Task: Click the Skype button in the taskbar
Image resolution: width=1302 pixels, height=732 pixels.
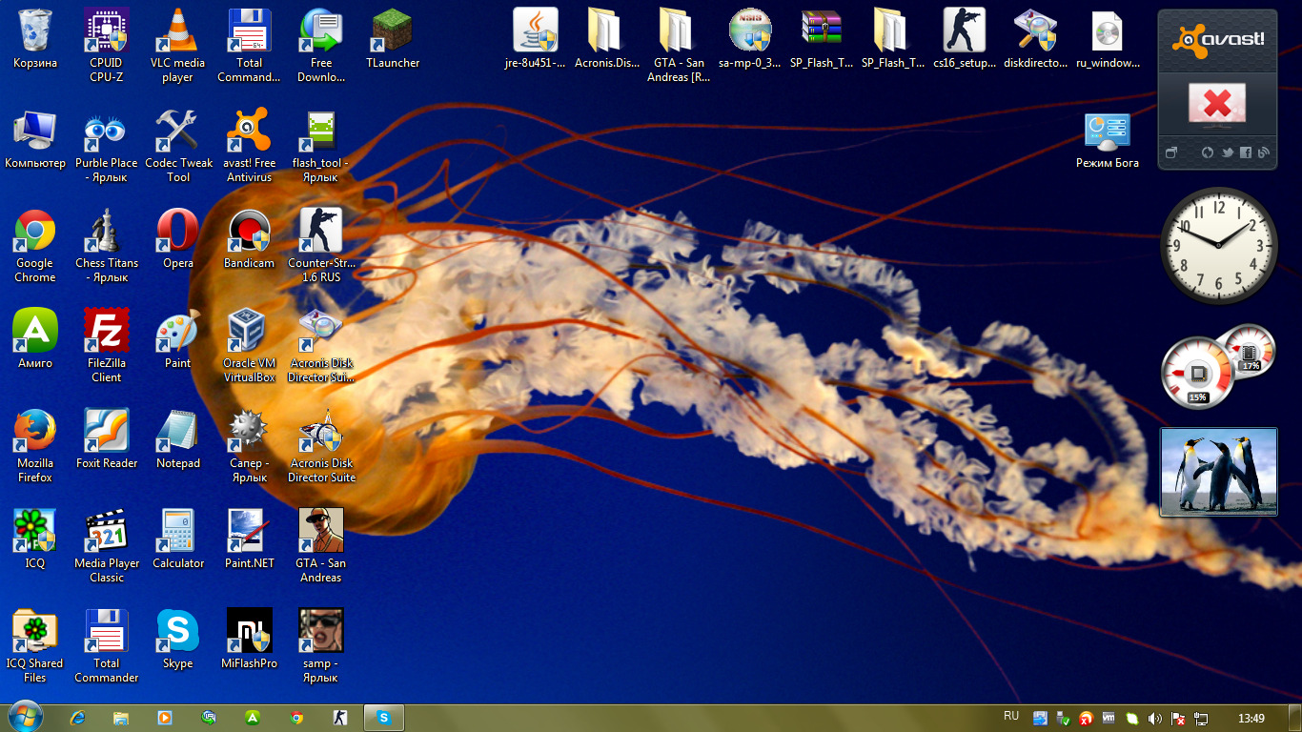Action: (x=383, y=718)
